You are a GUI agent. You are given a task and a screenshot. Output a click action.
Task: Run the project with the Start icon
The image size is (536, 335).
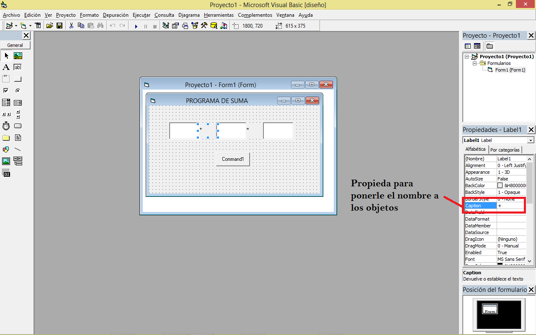pyautogui.click(x=136, y=26)
